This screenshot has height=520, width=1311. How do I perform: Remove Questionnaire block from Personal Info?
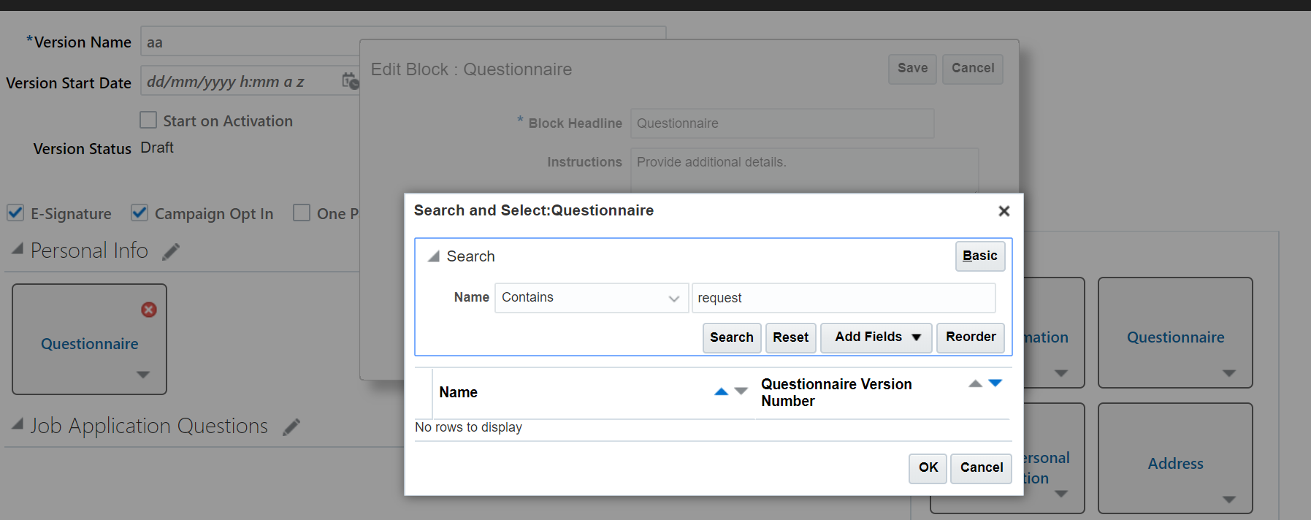149,310
